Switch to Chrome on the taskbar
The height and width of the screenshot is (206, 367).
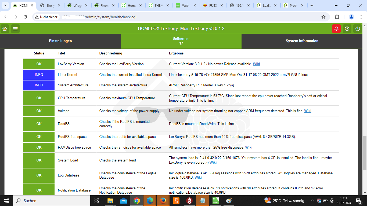(x=136, y=201)
